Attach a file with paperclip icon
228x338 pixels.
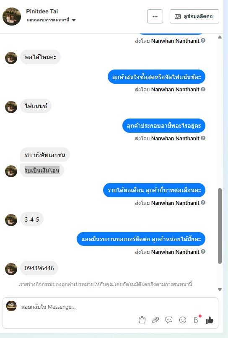tap(155, 320)
